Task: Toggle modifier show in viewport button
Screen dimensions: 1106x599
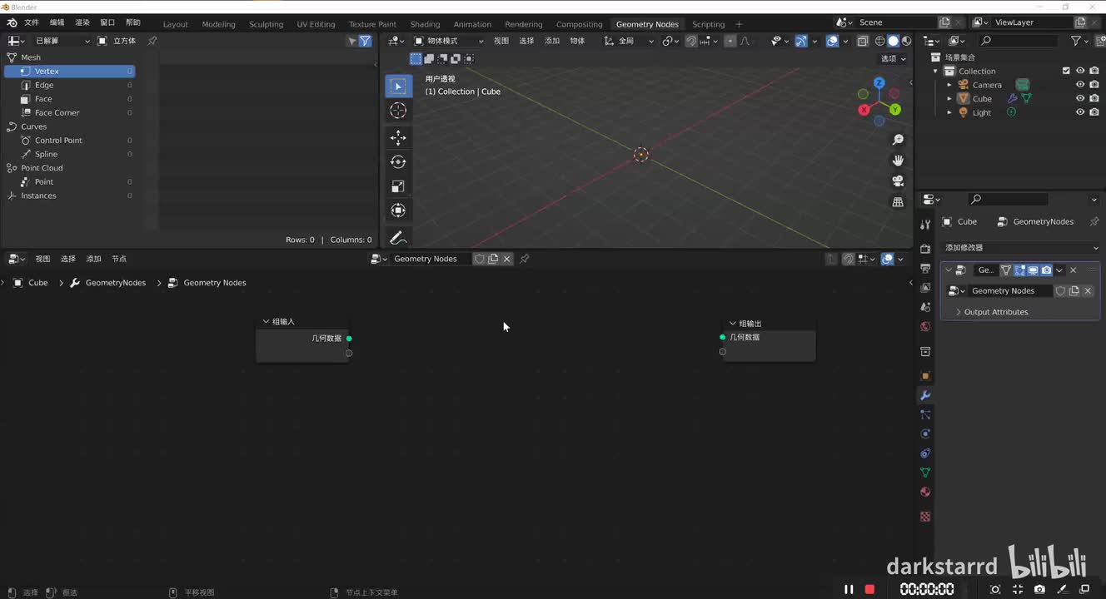Action: (x=1033, y=270)
